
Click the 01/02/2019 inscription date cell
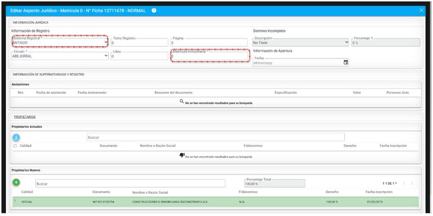click(x=375, y=202)
